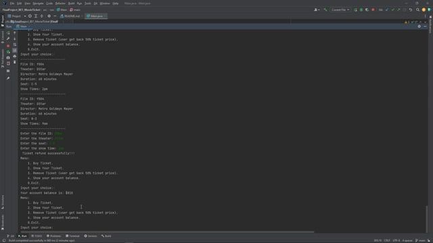Jump up the stack trace arrow
This screenshot has width=433, height=243.
click(x=15, y=33)
